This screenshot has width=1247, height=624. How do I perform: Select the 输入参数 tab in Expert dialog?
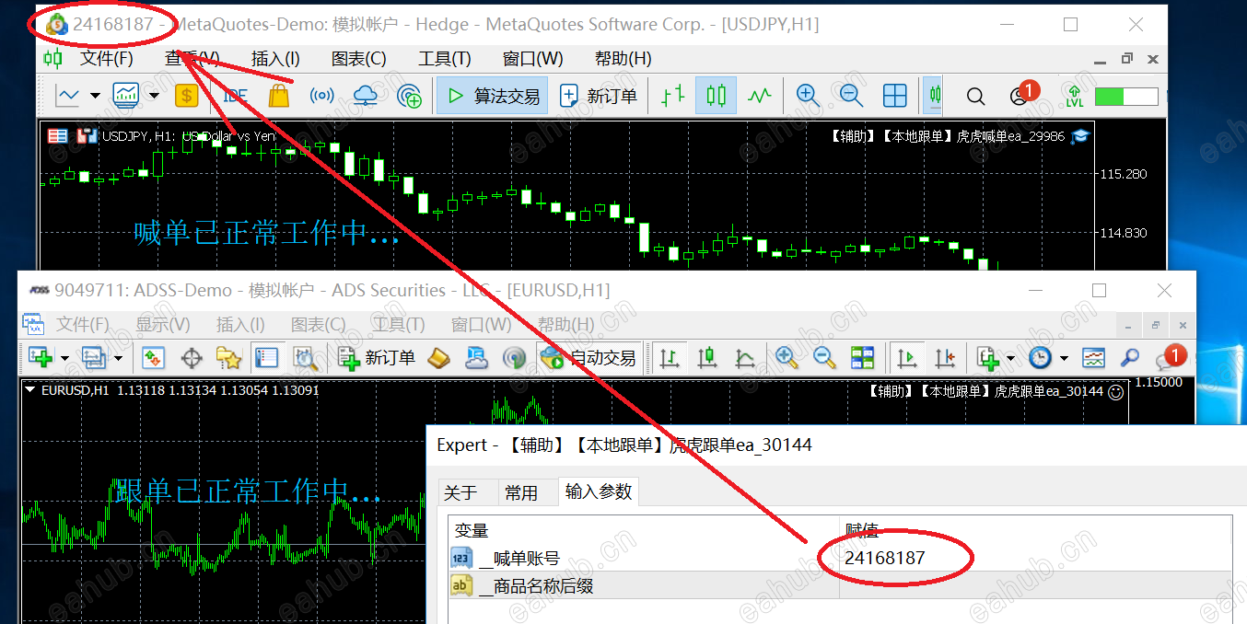[x=599, y=491]
